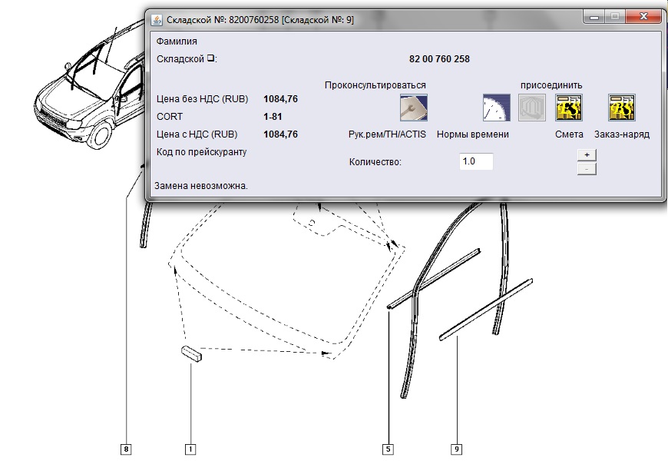Click the Количество input field
Image resolution: width=668 pixels, height=461 pixels.
click(476, 162)
